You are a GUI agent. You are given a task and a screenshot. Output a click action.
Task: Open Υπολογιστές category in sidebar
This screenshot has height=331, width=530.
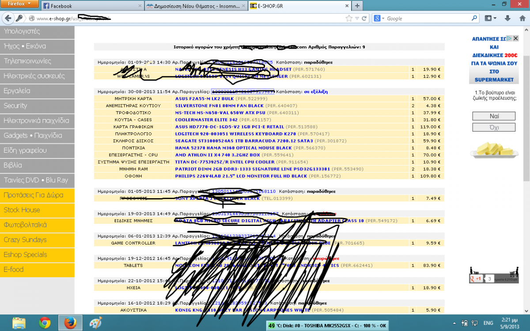37,31
